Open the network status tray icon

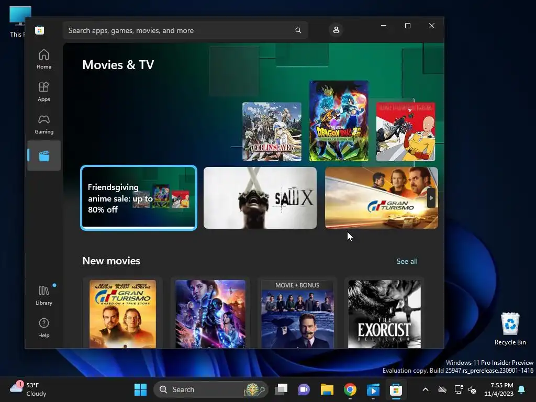click(459, 389)
